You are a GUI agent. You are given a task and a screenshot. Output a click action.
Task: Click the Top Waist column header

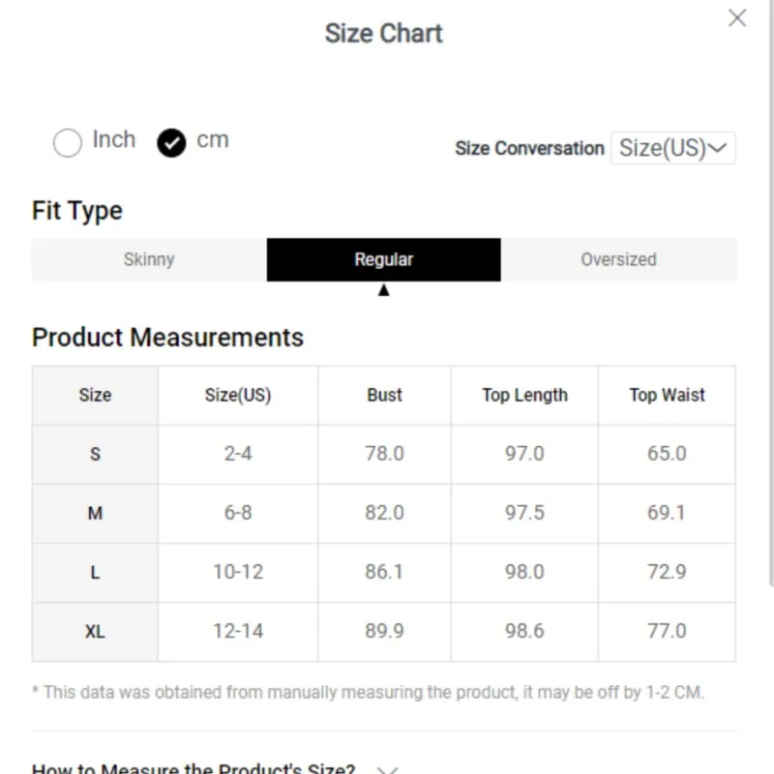[667, 395]
